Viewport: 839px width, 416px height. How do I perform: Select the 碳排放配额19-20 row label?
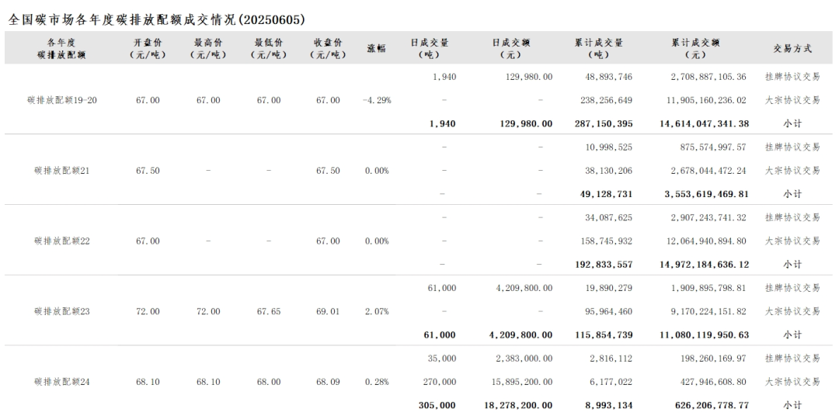[x=62, y=100]
